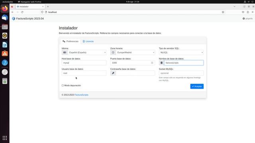Viewport: 255px width, 143px height.
Task: Focus the Puerto base de datos field
Action: click(133, 63)
